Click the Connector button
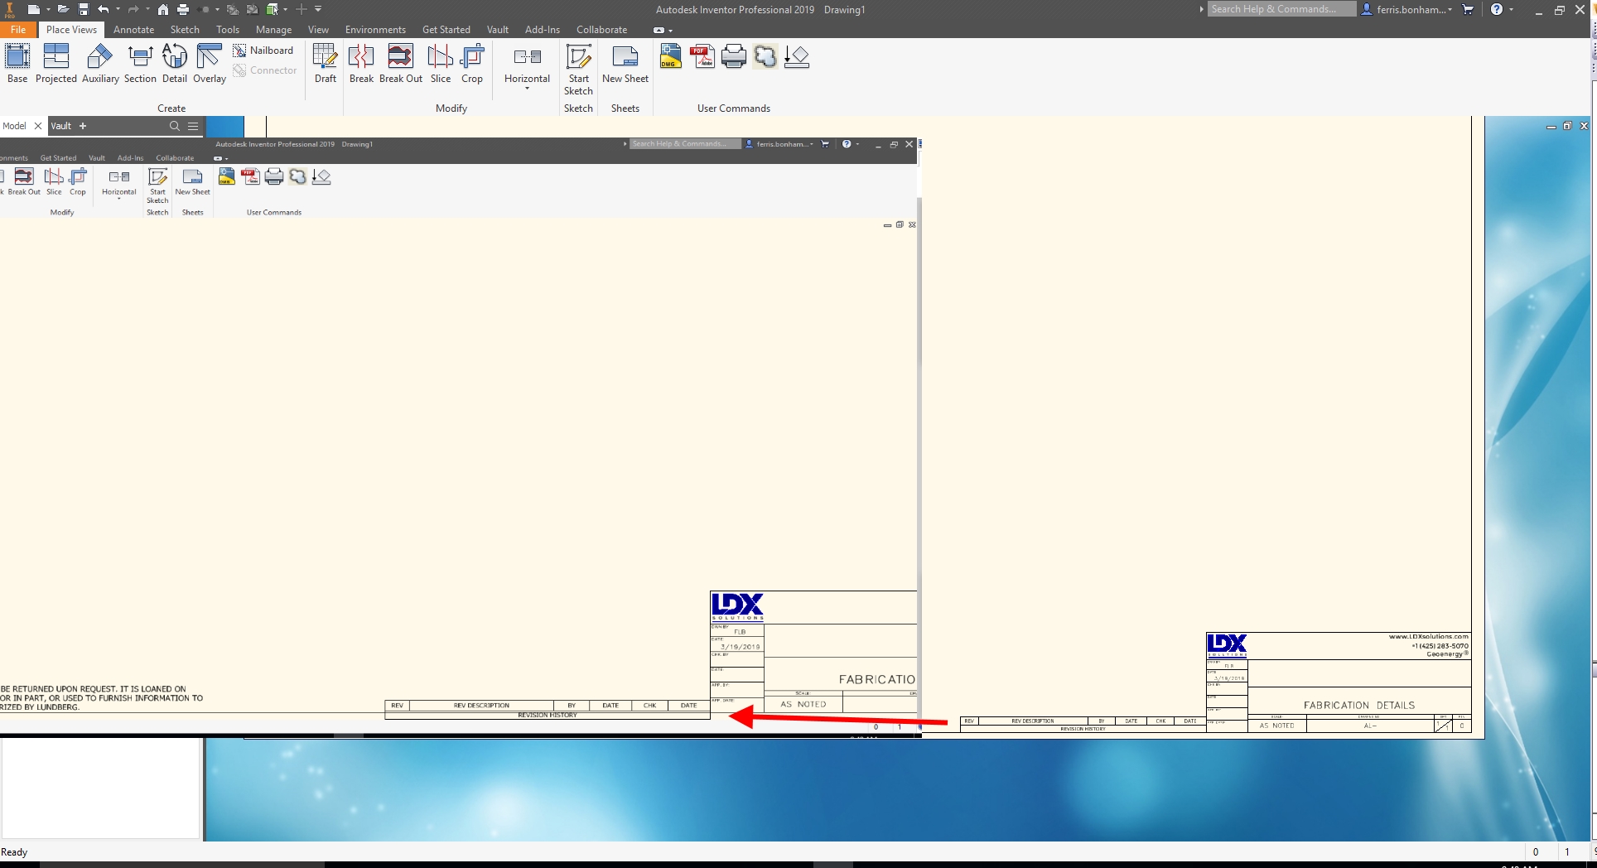 [265, 70]
